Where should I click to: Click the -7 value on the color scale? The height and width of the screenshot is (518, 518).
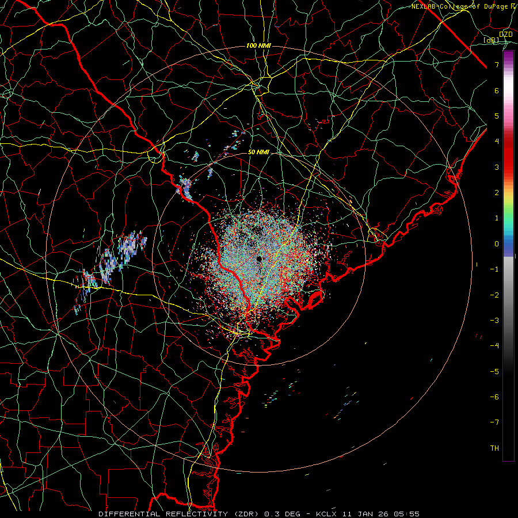coord(494,422)
